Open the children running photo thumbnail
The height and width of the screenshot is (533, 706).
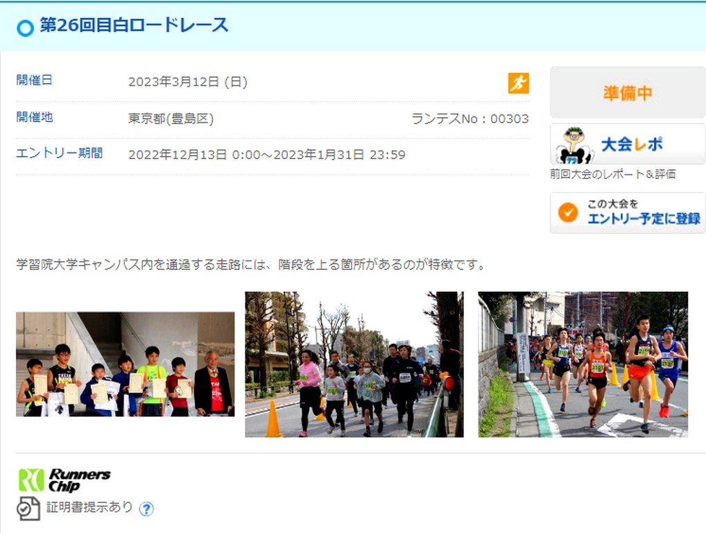click(354, 364)
